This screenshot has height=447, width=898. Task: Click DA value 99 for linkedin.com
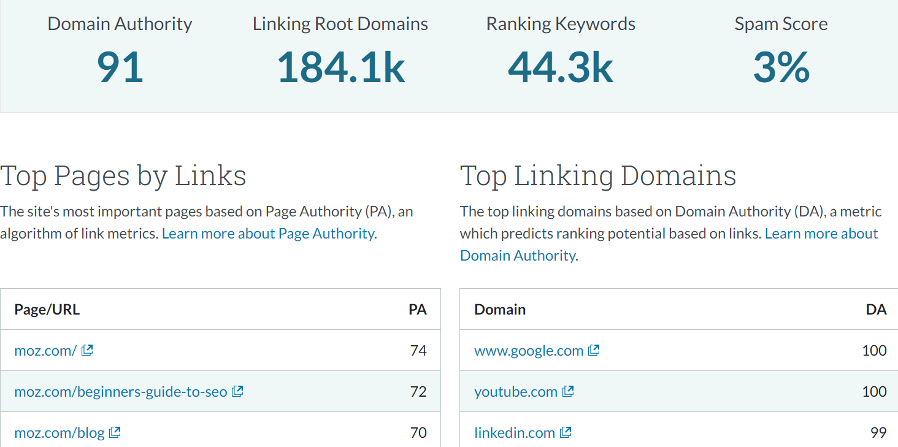(x=878, y=433)
